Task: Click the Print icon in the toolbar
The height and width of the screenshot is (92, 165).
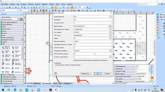Action: [16, 7]
